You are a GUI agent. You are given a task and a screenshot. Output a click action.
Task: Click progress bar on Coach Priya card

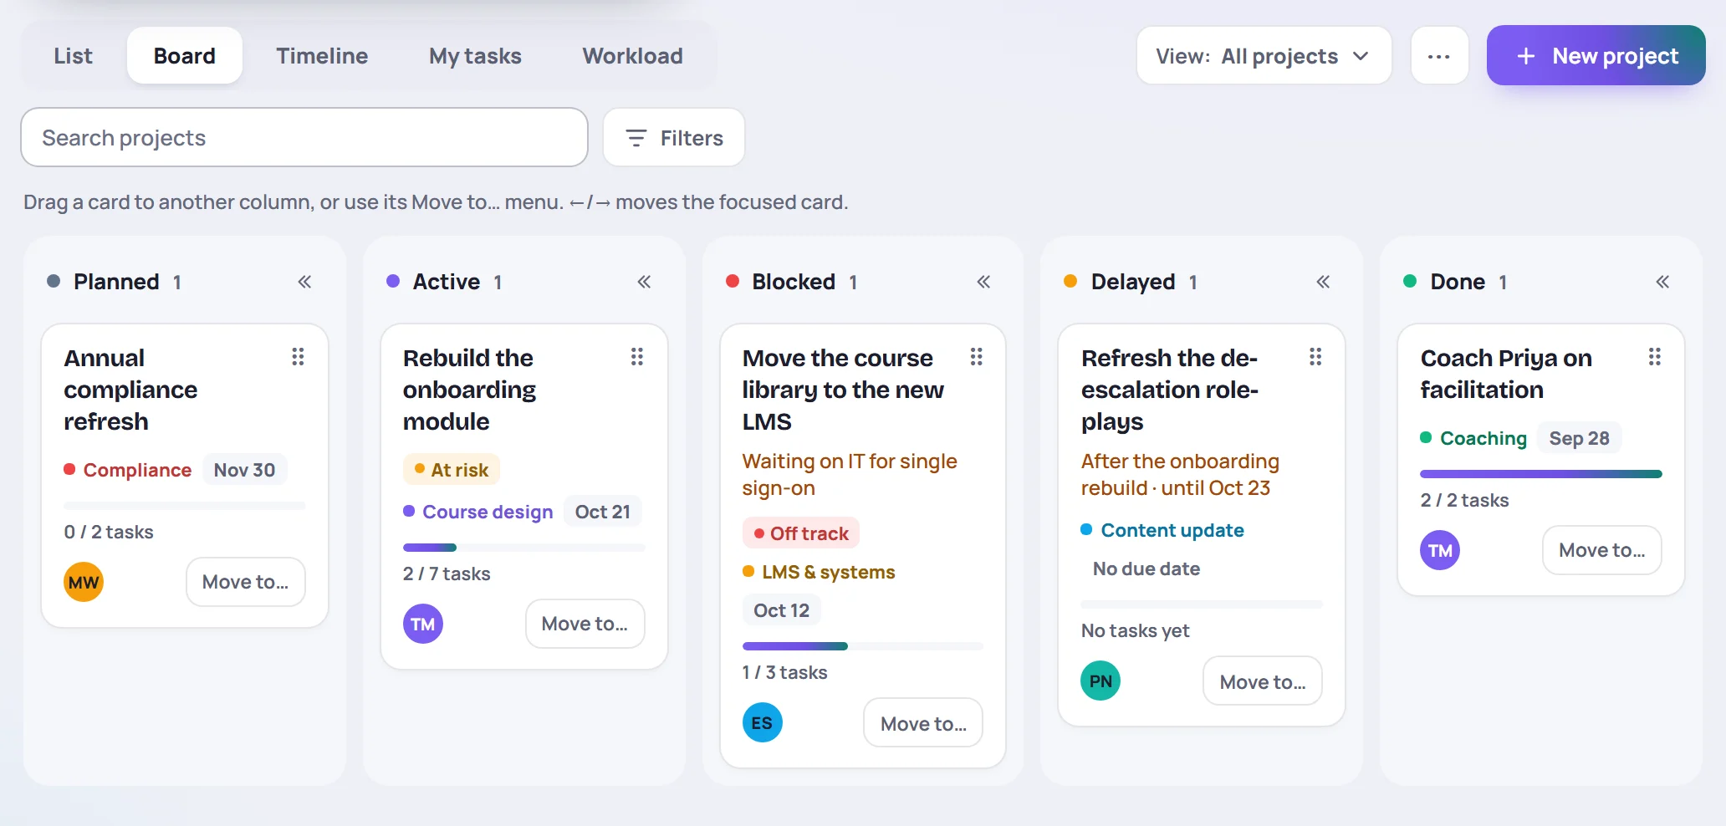(1541, 474)
